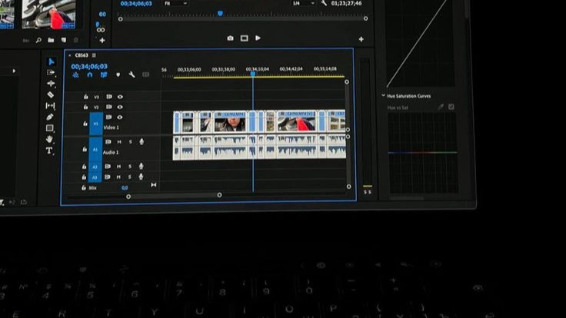Toggle track lock on V3
The width and height of the screenshot is (566, 318).
point(85,97)
